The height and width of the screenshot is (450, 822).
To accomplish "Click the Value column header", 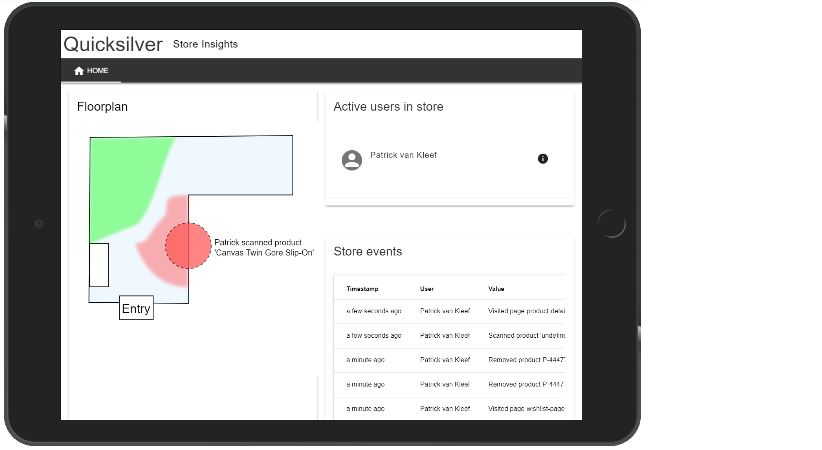I will 496,289.
